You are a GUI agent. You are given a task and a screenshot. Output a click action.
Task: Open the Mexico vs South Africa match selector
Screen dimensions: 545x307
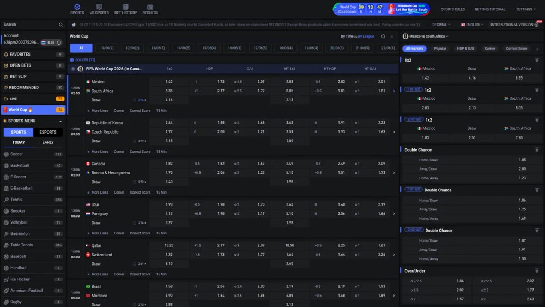[426, 37]
